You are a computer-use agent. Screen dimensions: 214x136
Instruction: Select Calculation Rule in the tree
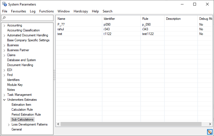[x=22, y=110]
